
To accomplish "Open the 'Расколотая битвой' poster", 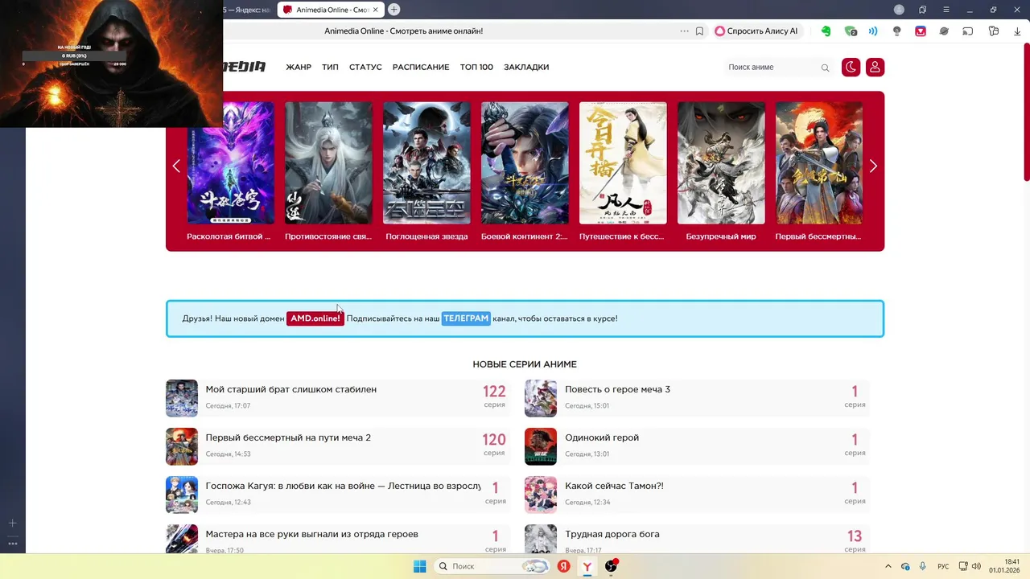I will point(230,163).
